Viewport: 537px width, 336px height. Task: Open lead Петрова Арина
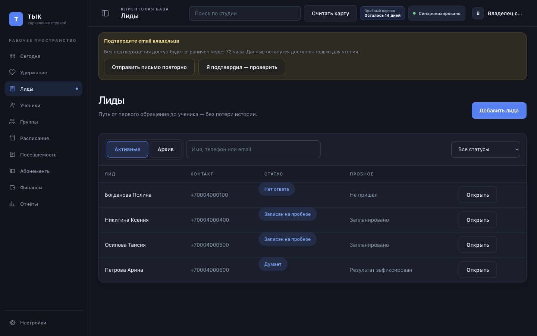tap(478, 270)
